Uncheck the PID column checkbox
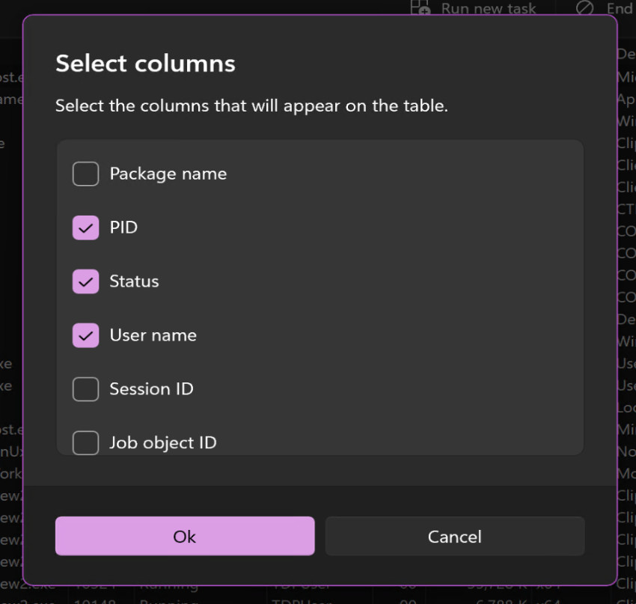 pyautogui.click(x=85, y=228)
